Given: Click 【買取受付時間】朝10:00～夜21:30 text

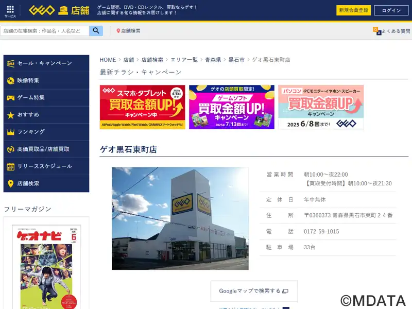Looking at the screenshot, I should pyautogui.click(x=348, y=183).
